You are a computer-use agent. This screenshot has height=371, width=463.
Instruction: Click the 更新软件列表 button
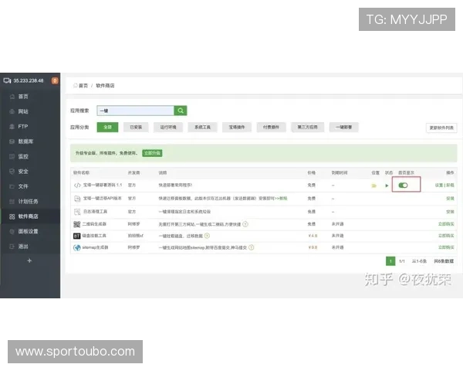click(x=441, y=128)
